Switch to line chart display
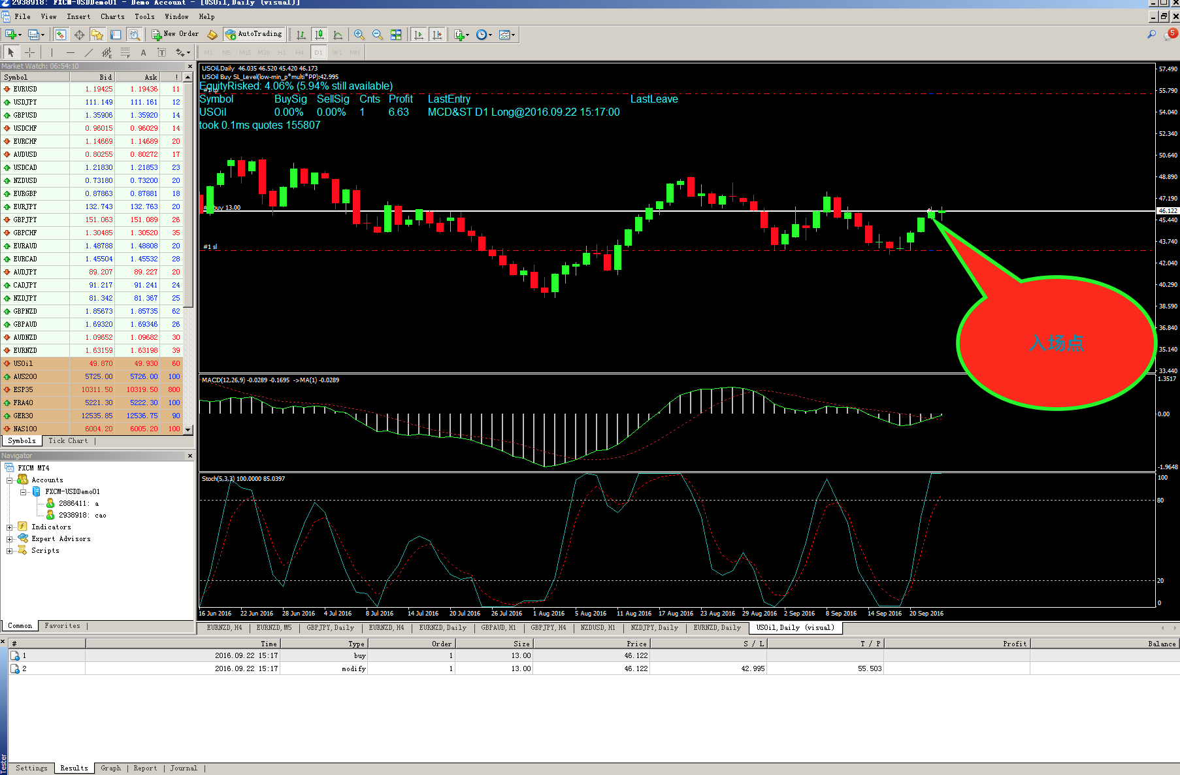Screen dimensions: 1180x775 338,35
